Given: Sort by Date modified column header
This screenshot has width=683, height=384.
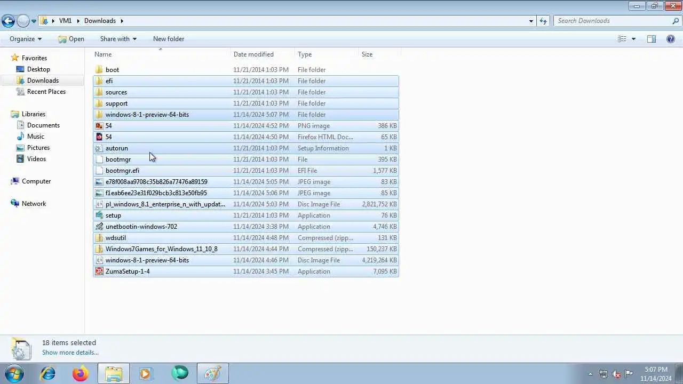Looking at the screenshot, I should [263, 54].
